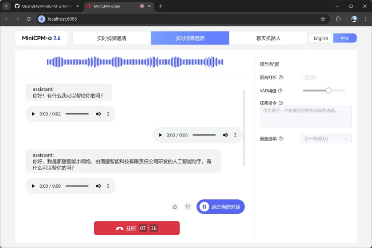Mute the 0:09 audio clip
372x248 pixels.
(98, 186)
